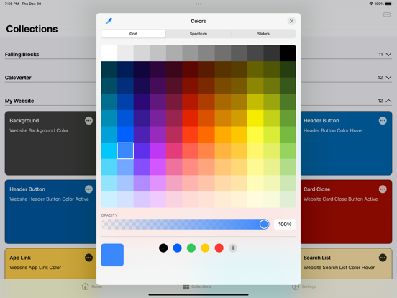Open Header Button Color Active card

(x=50, y=212)
